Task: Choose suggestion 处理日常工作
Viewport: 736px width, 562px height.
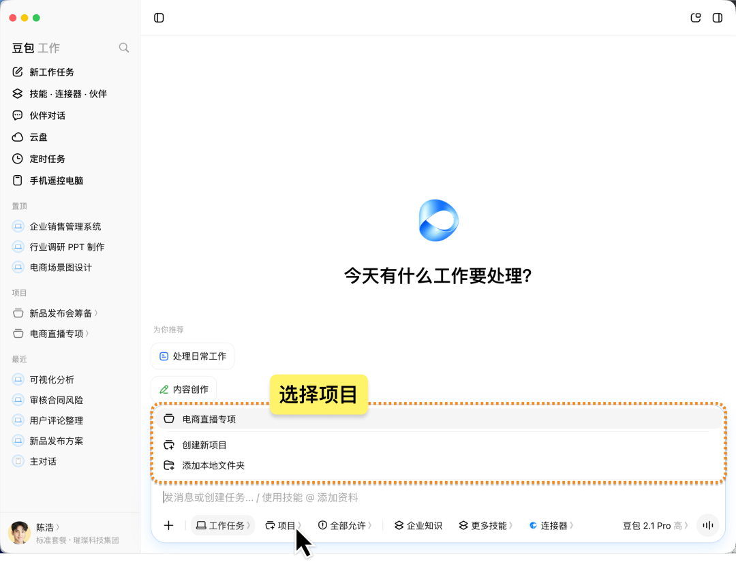Action: click(x=192, y=356)
